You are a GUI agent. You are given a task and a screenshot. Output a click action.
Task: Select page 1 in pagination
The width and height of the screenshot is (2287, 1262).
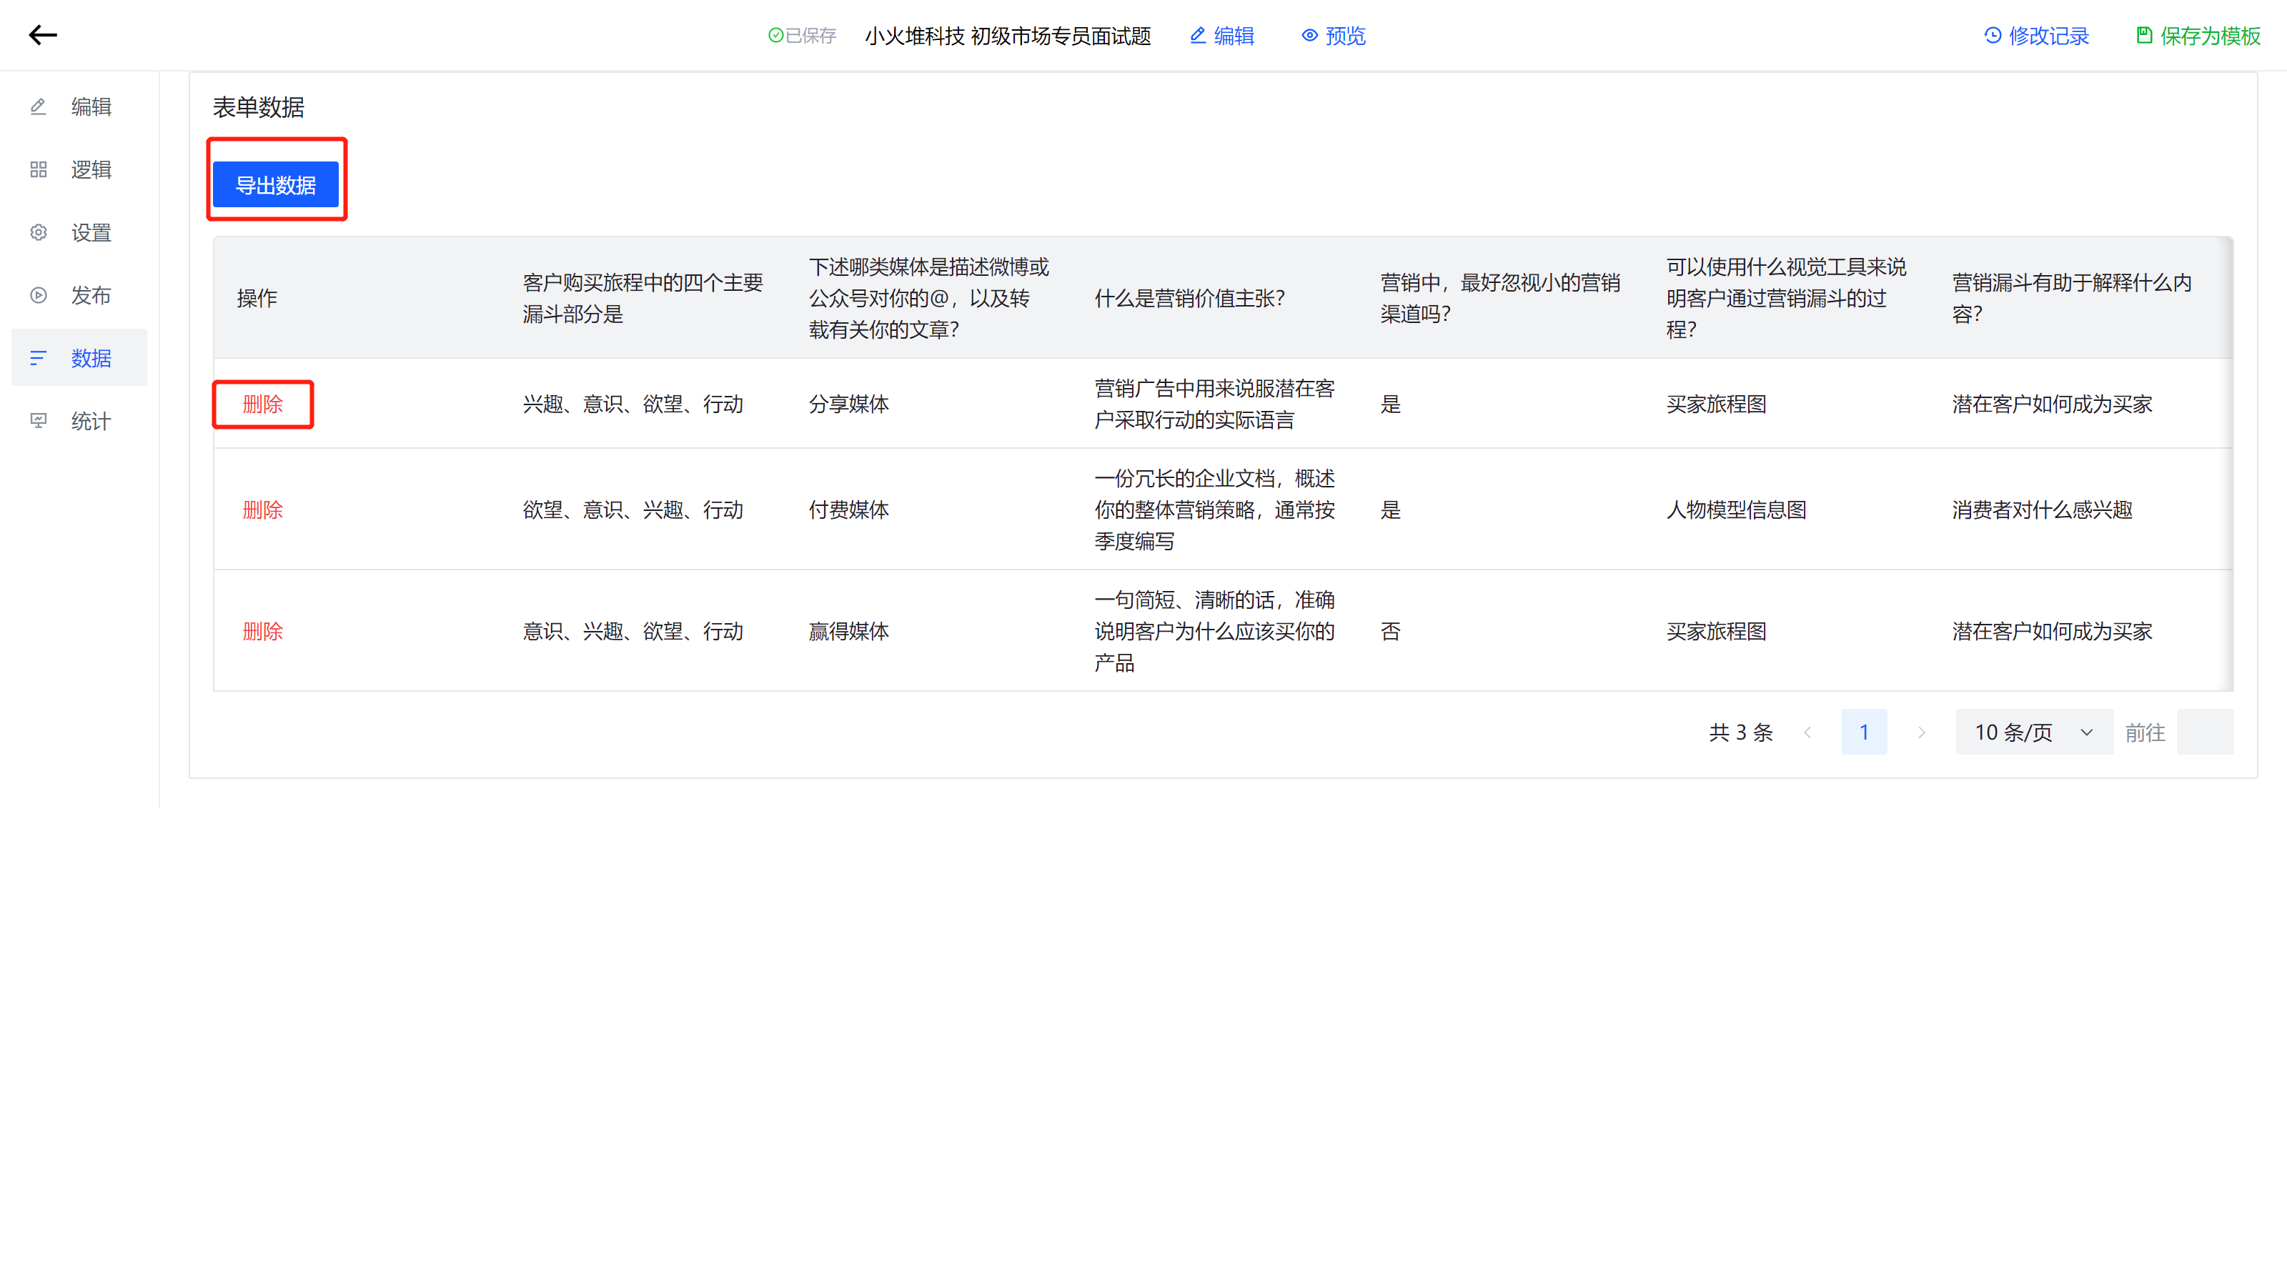pyautogui.click(x=1863, y=732)
